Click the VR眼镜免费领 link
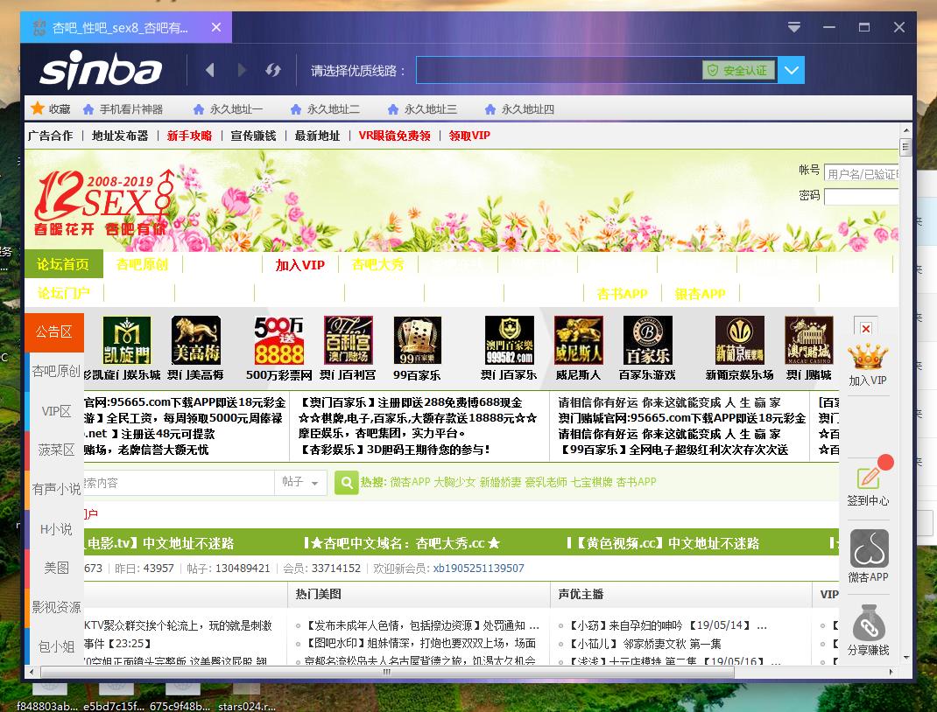Viewport: 937px width, 712px height. click(394, 136)
